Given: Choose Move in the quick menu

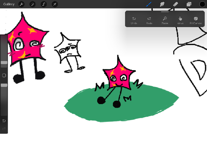Looking at the screenshot, I should [180, 21].
